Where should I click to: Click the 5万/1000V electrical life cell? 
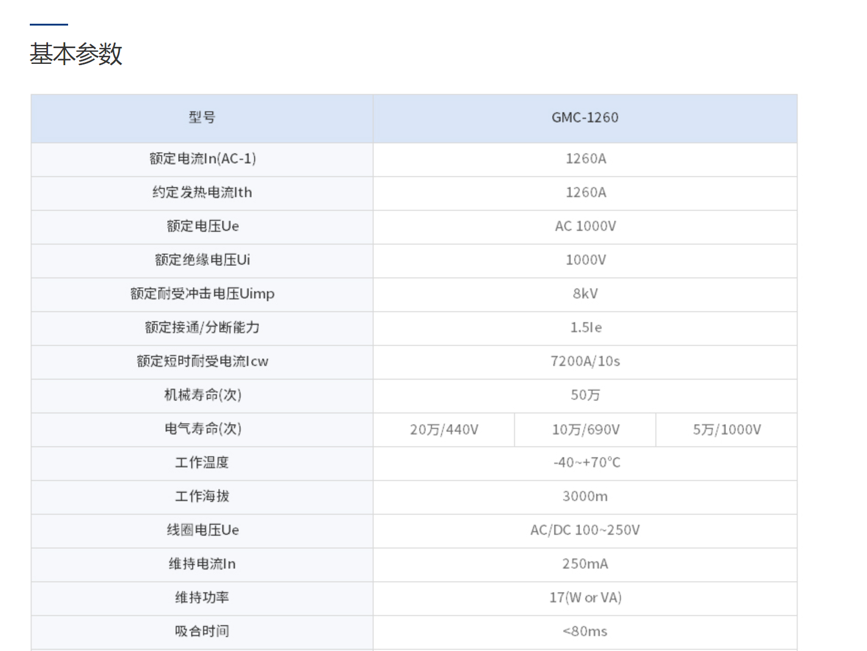coord(727,430)
